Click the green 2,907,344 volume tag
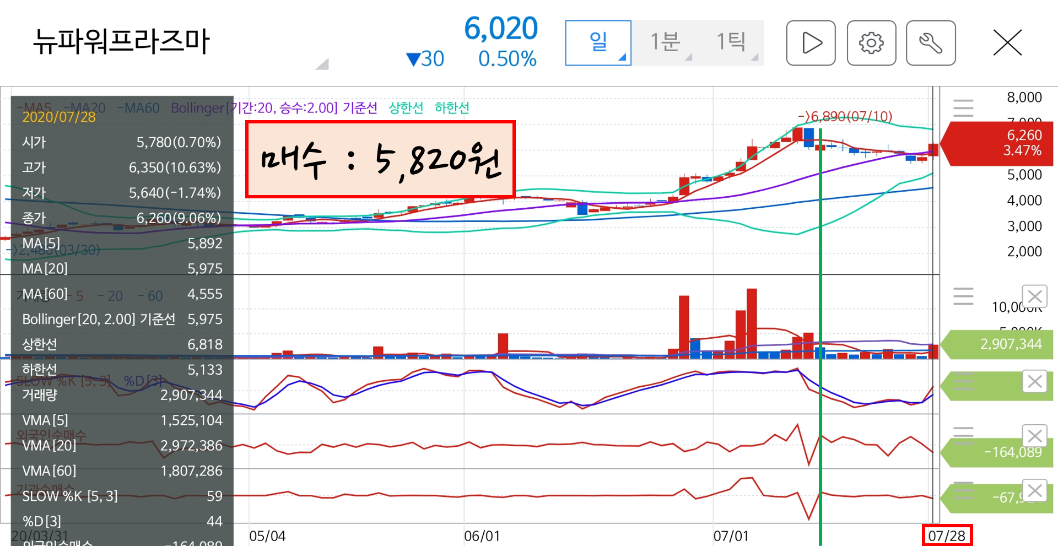1058x546 pixels. pos(997,344)
